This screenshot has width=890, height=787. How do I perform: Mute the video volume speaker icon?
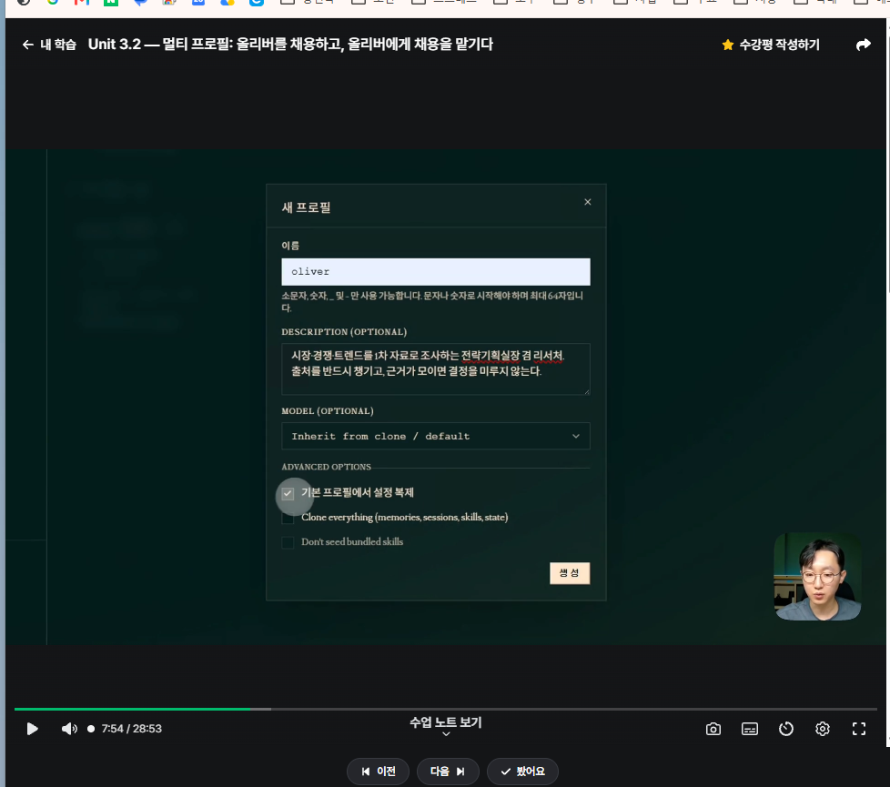(x=69, y=729)
